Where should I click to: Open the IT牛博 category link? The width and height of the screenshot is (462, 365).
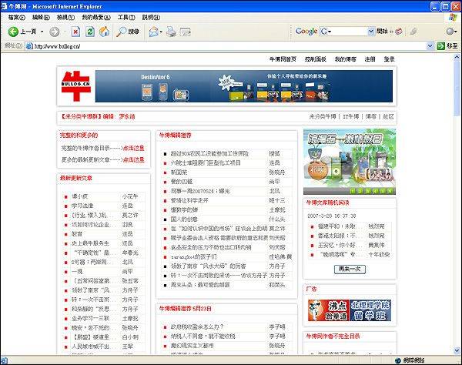pos(351,116)
